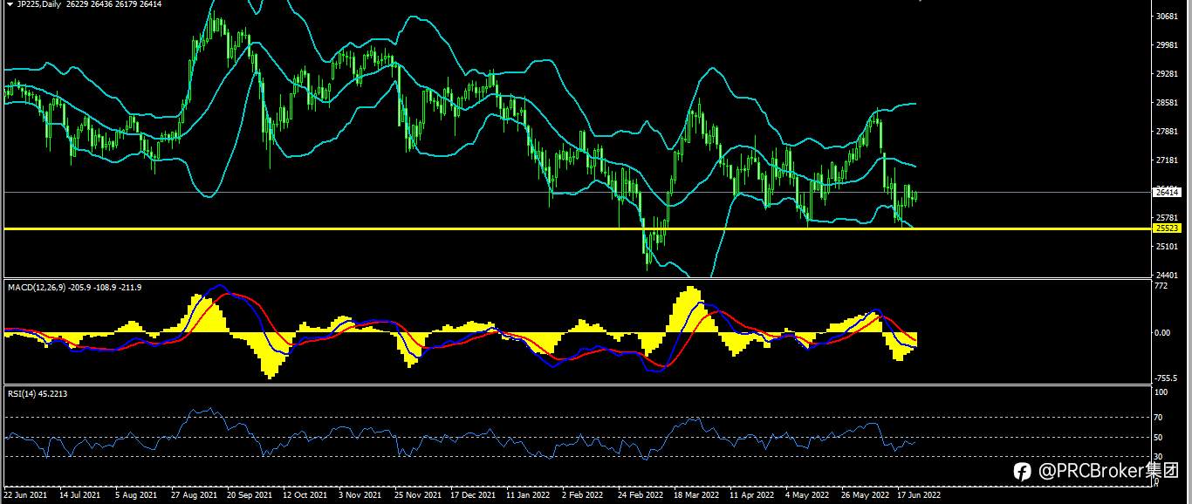Screen dimensions: 1192x504
Task: Click the 29281 price scale label
Action: (1166, 74)
